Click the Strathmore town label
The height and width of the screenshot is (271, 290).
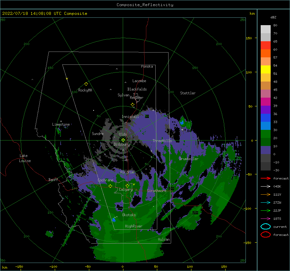(157, 191)
